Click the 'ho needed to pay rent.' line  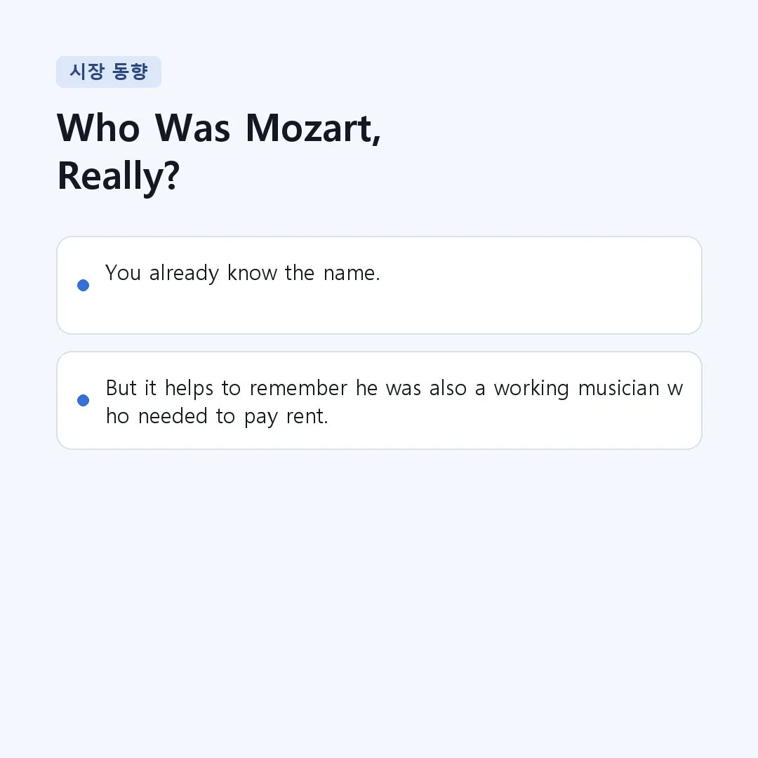pos(217,416)
